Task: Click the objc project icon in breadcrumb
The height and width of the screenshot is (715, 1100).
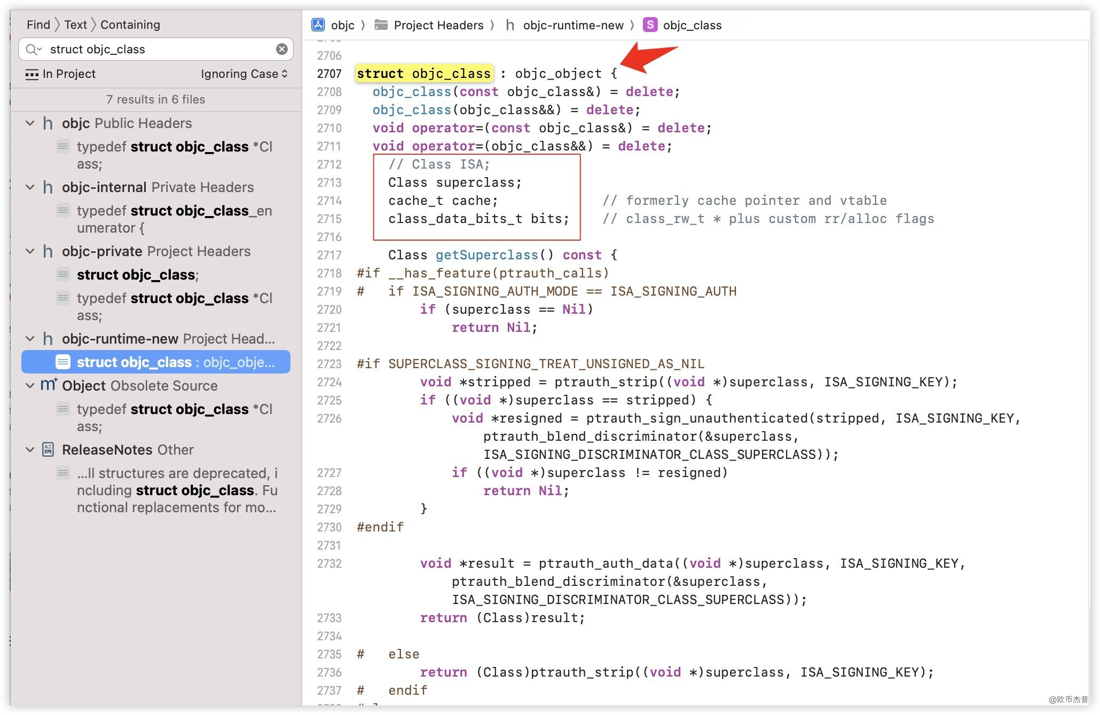Action: [x=318, y=25]
